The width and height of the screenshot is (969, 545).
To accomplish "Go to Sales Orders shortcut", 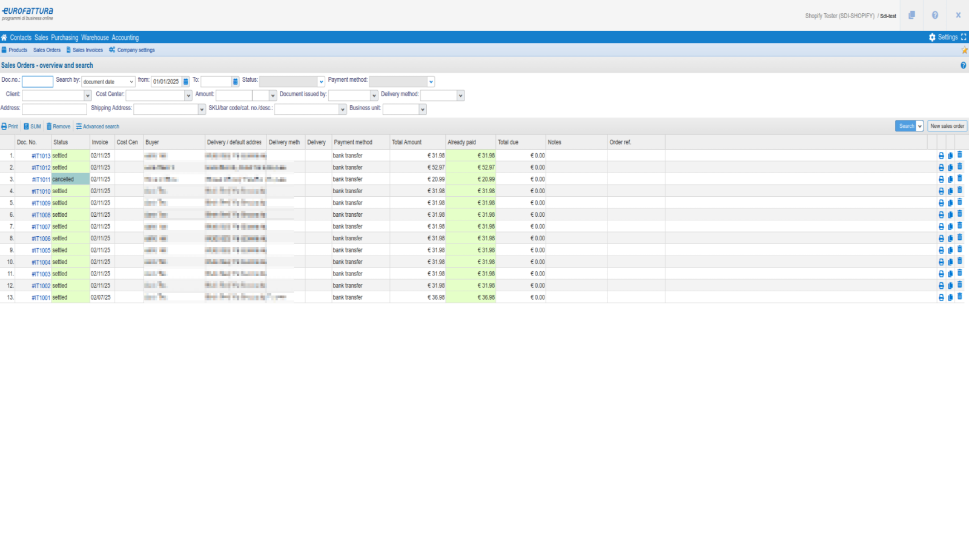I will pos(47,50).
